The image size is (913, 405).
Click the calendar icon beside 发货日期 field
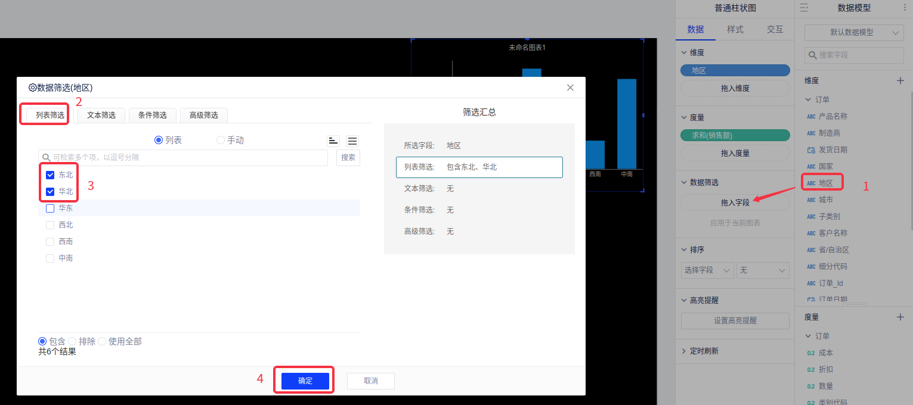pos(811,150)
